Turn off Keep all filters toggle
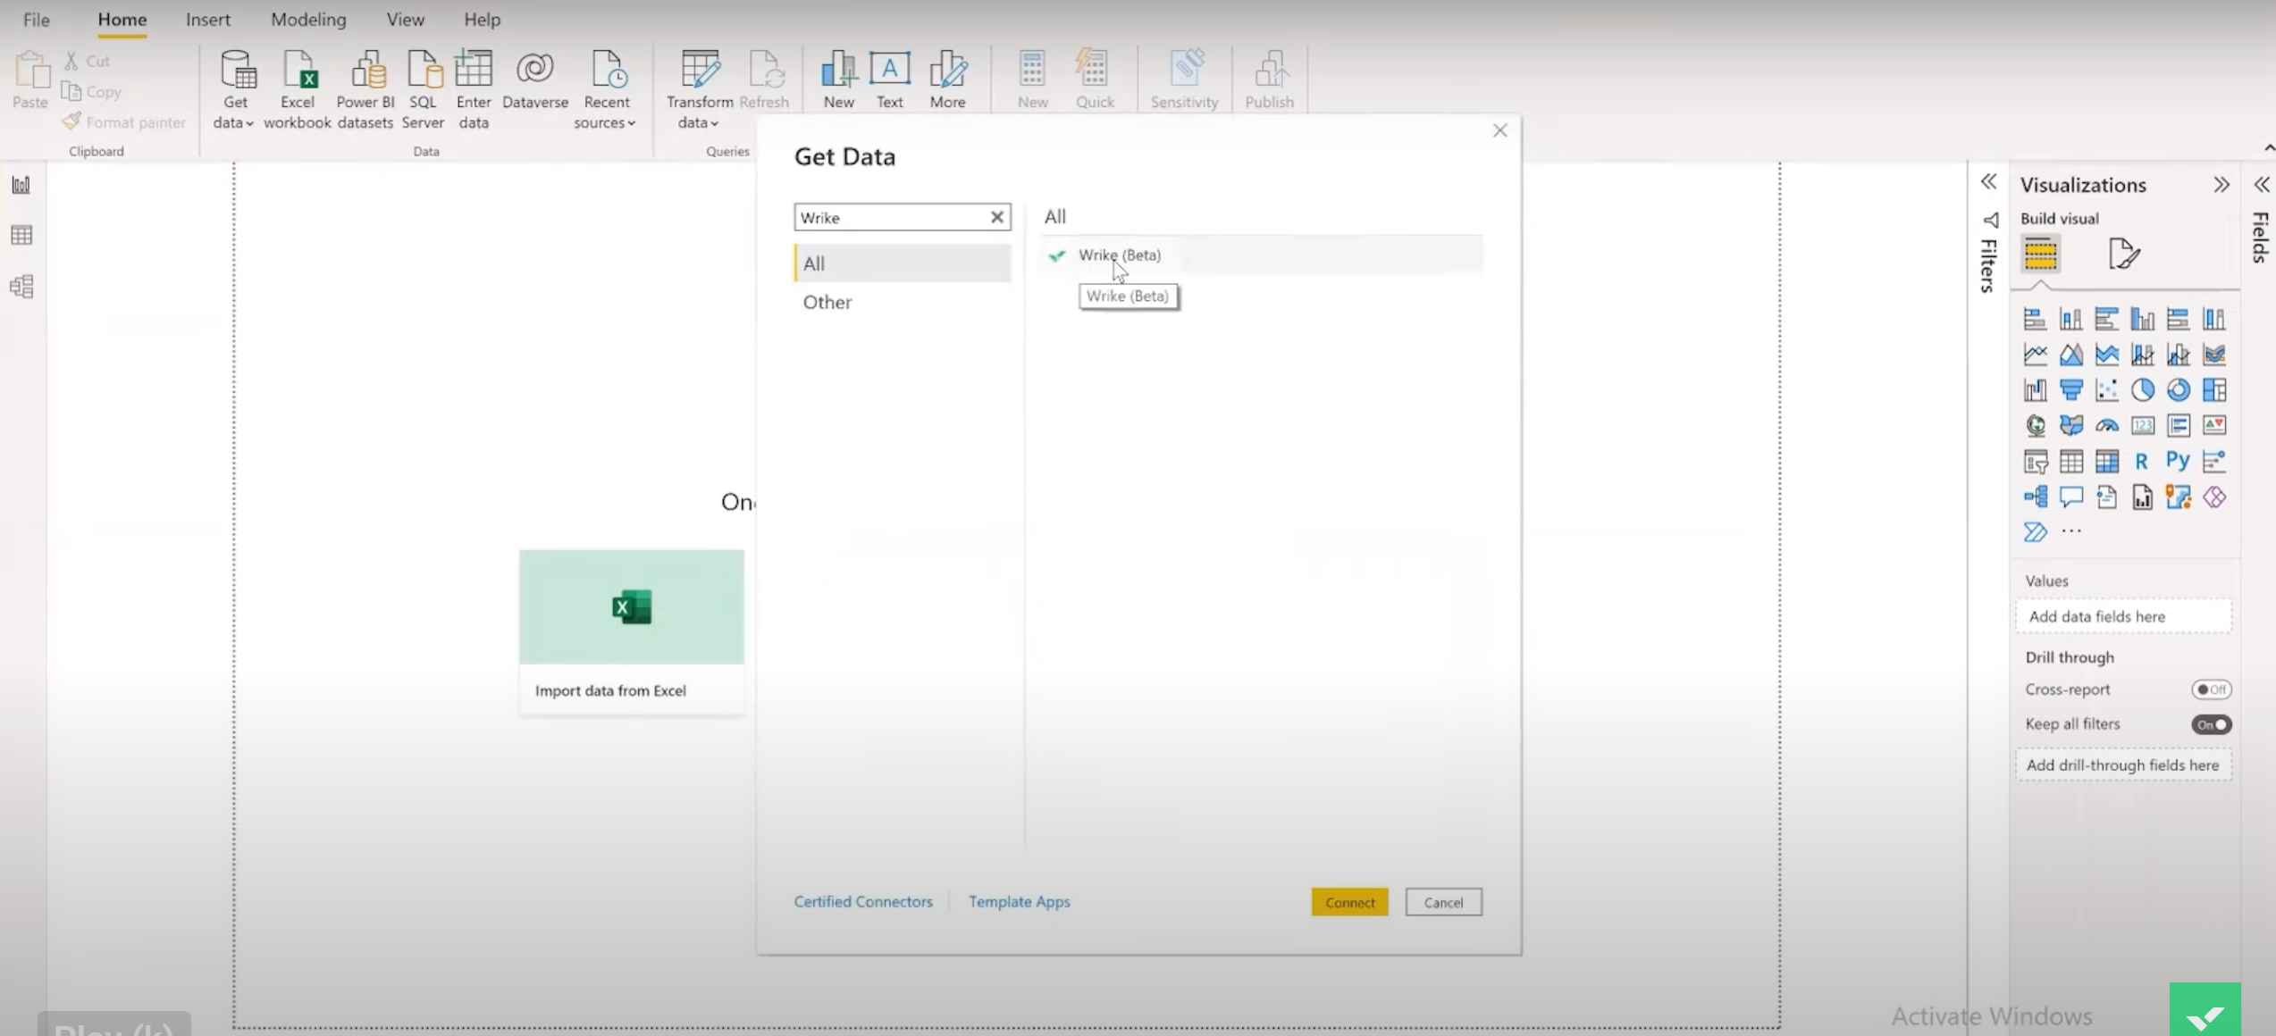This screenshot has height=1036, width=2276. click(2211, 724)
